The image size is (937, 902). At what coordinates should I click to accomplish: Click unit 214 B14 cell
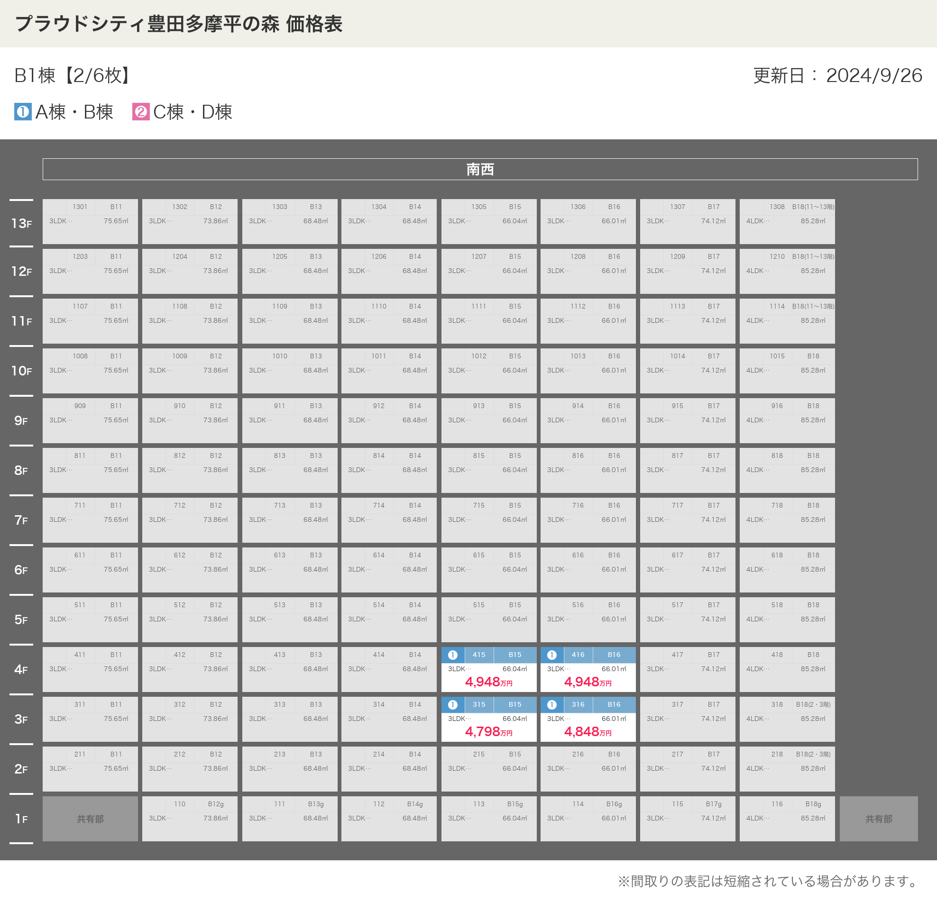[389, 769]
